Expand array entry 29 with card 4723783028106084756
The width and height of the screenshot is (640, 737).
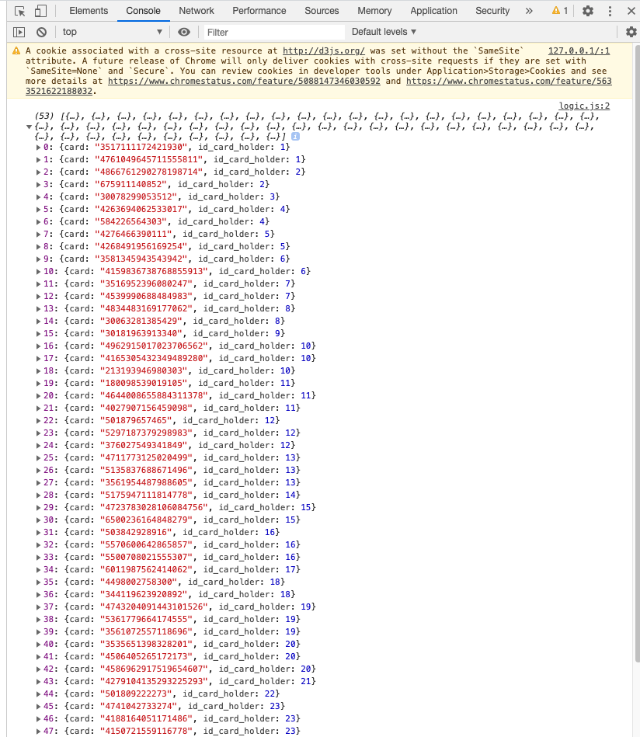[x=38, y=507]
